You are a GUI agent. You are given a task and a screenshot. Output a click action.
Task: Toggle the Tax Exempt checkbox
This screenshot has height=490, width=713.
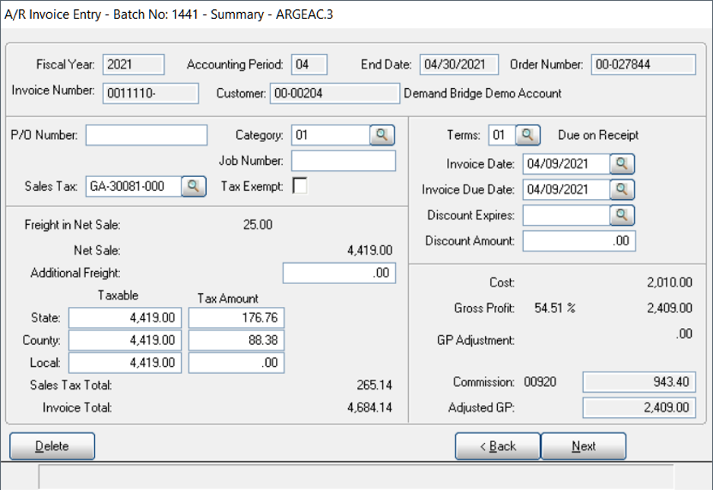tap(299, 186)
